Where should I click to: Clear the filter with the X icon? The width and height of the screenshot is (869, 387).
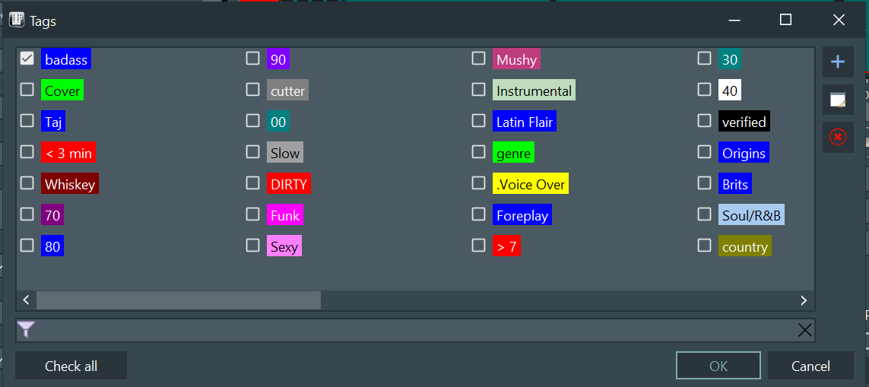(x=804, y=331)
